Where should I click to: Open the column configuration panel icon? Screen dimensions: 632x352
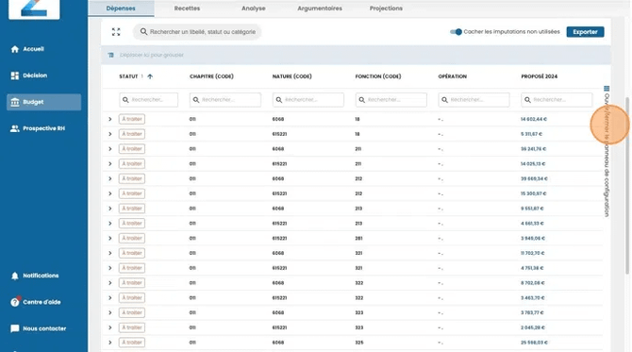coord(607,89)
